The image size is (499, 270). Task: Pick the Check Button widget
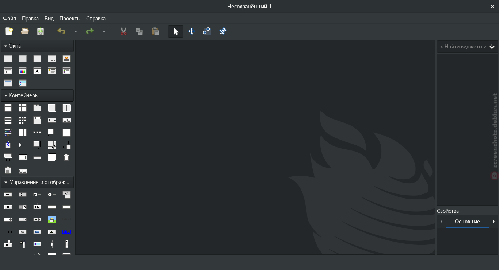(x=37, y=195)
